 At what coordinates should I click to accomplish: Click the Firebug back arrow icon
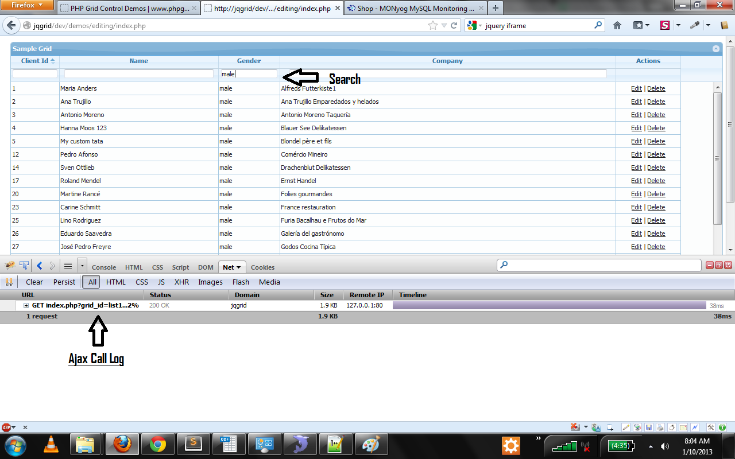(40, 266)
